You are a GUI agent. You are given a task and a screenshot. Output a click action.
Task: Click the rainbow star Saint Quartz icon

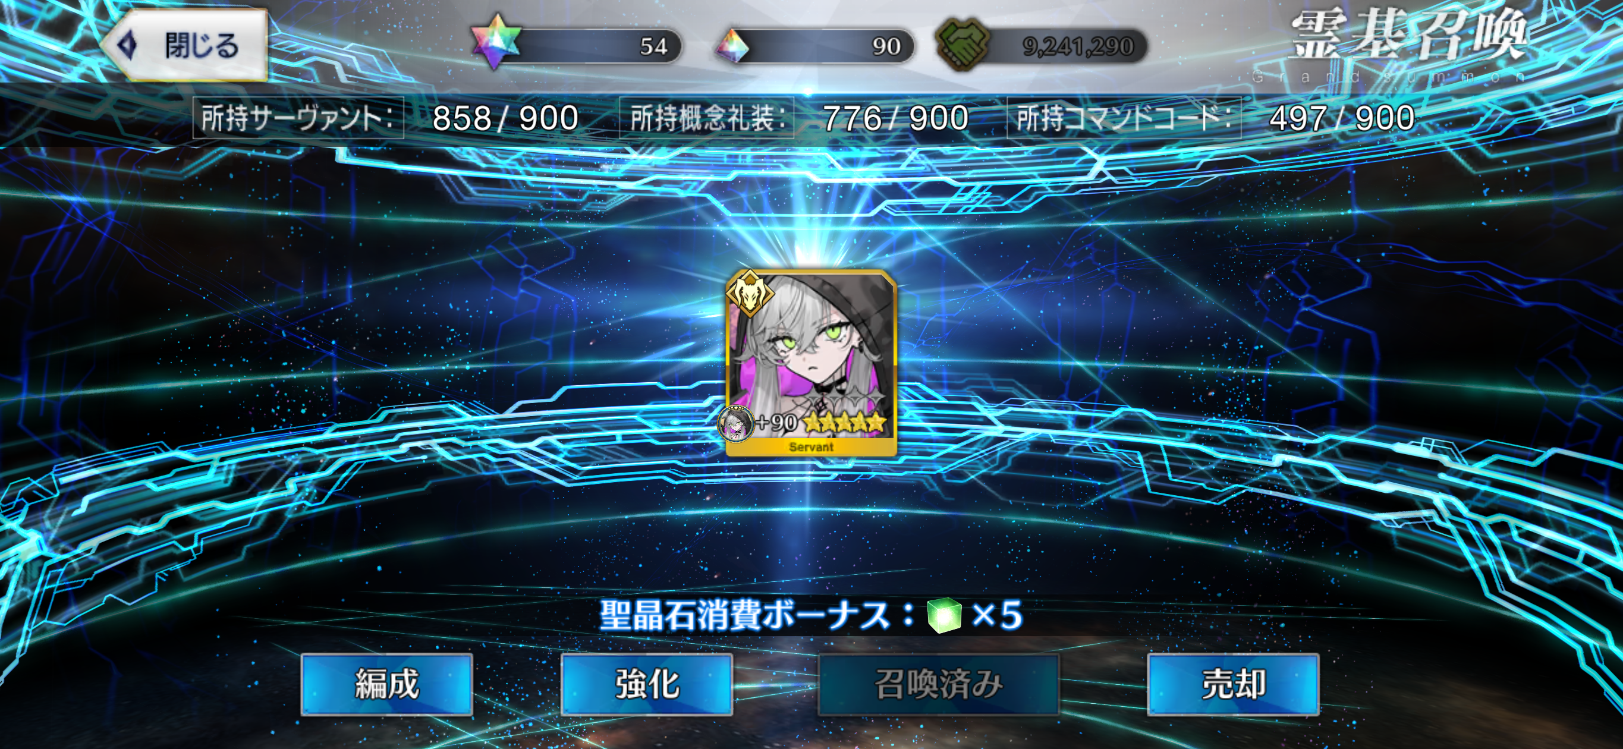pos(496,42)
